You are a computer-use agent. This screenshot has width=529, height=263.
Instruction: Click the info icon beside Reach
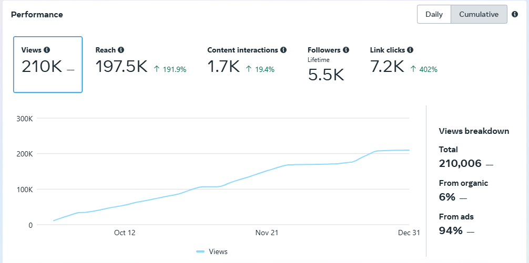coord(121,50)
